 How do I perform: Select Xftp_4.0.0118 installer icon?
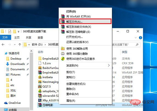point(40,101)
